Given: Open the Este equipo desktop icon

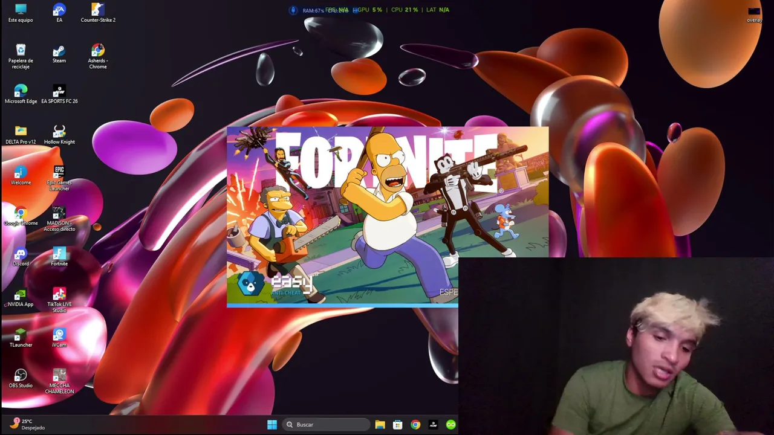Looking at the screenshot, I should [x=21, y=13].
